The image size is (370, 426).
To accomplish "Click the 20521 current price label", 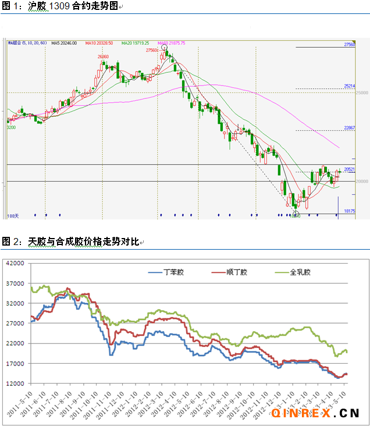I will (x=349, y=169).
